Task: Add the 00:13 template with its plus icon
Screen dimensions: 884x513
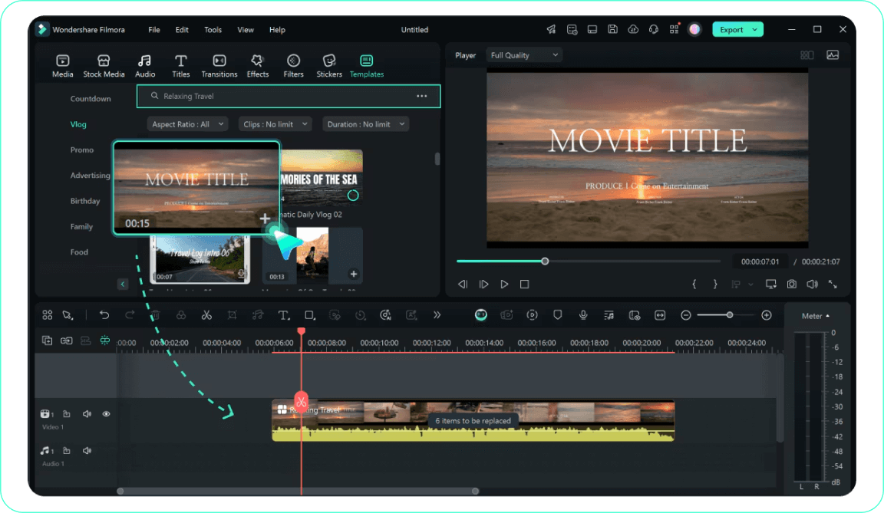Action: pyautogui.click(x=354, y=274)
